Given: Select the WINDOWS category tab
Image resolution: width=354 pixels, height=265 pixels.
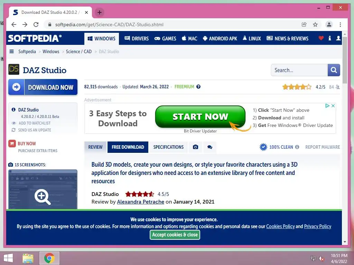Looking at the screenshot, I should point(101,39).
